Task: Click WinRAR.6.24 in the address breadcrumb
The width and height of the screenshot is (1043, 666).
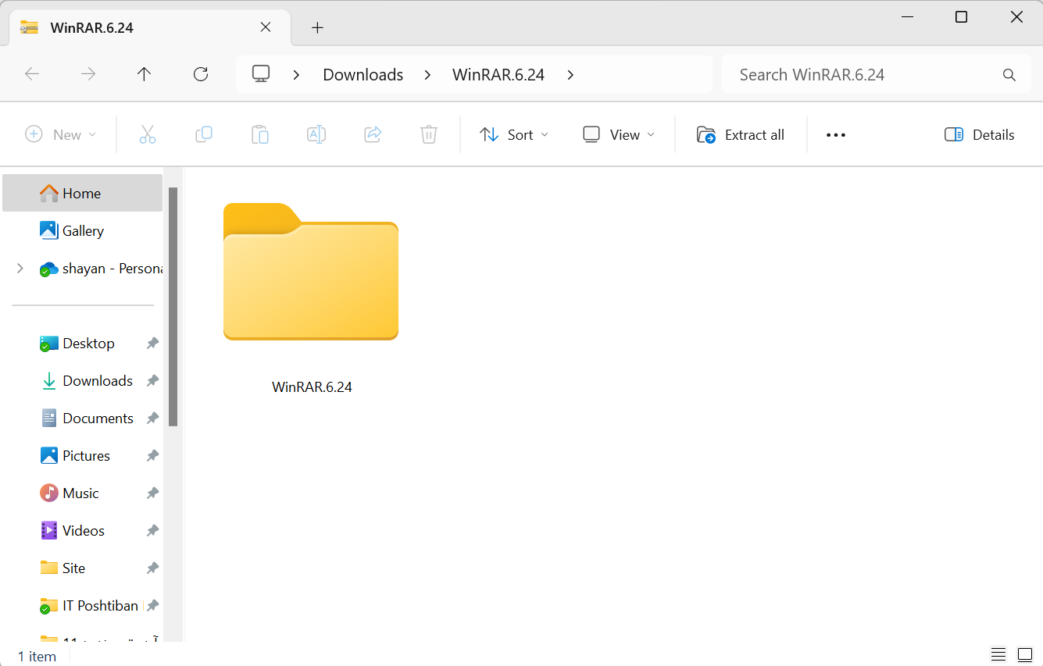Action: point(498,75)
